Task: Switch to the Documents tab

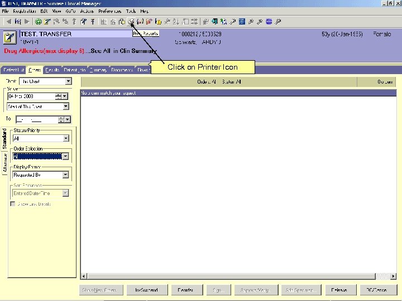Action: pos(122,70)
